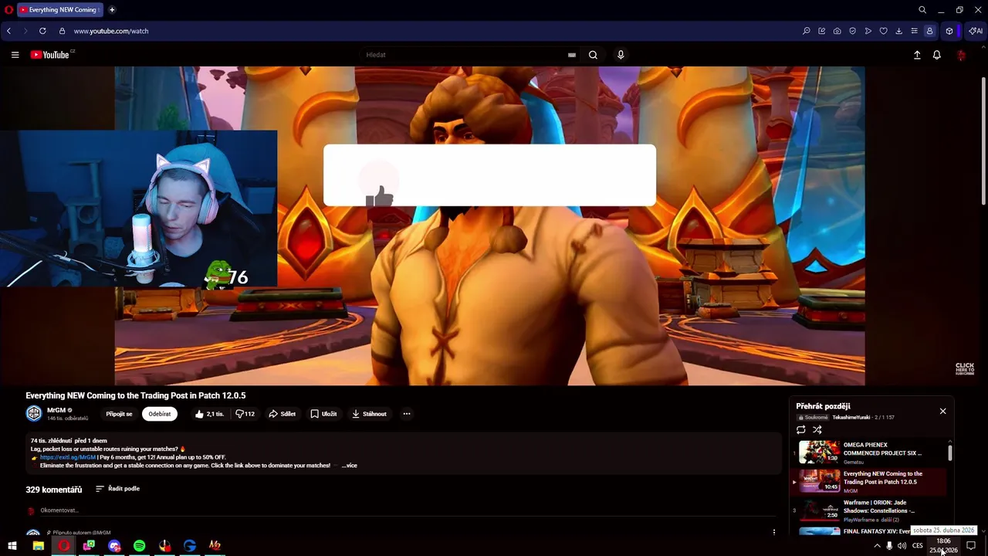Open the YouTube account avatar menu
988x556 pixels.
point(961,55)
